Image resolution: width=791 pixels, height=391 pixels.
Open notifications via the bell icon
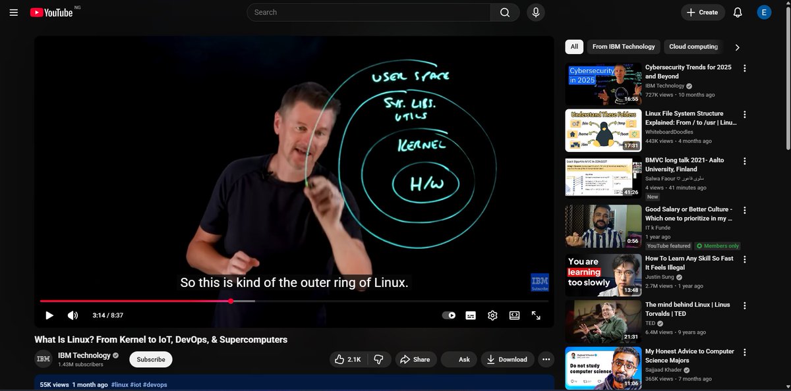[x=738, y=12]
